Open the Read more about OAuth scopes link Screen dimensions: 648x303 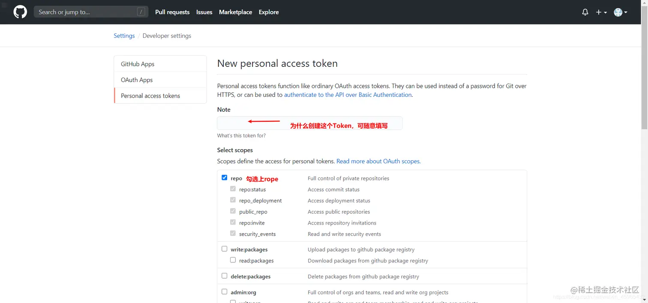click(378, 161)
